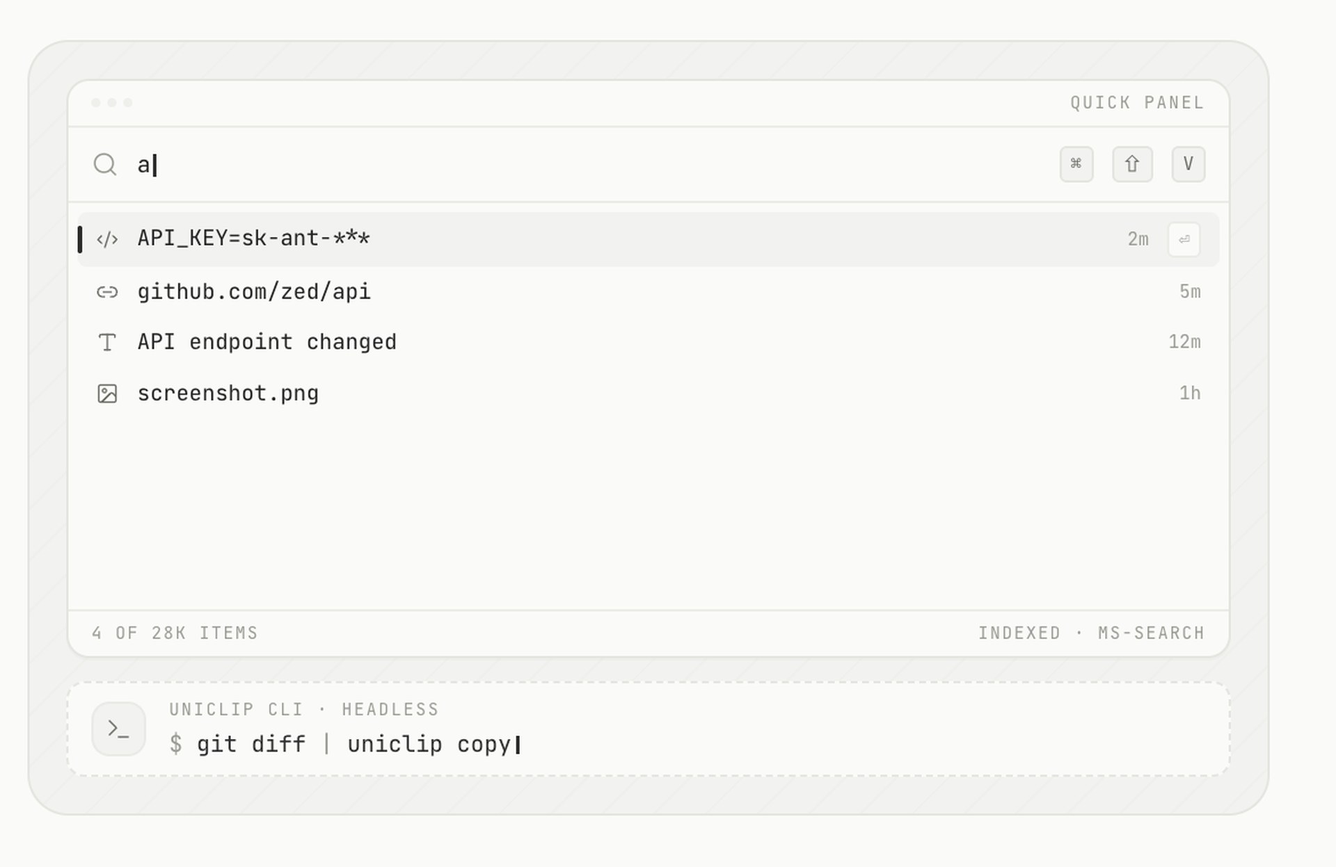
Task: Click the V key badge
Action: click(1188, 164)
